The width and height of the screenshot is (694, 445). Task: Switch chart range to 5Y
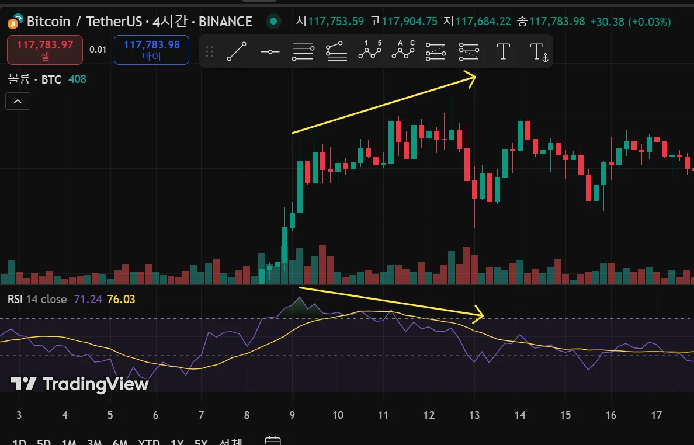pyautogui.click(x=201, y=441)
